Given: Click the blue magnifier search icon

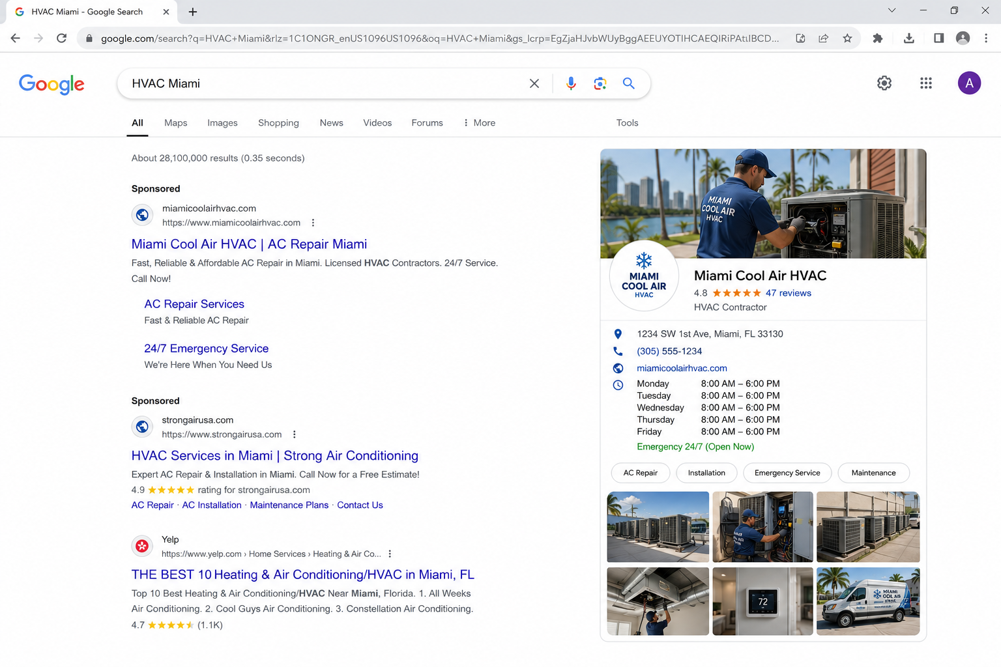Looking at the screenshot, I should 629,83.
